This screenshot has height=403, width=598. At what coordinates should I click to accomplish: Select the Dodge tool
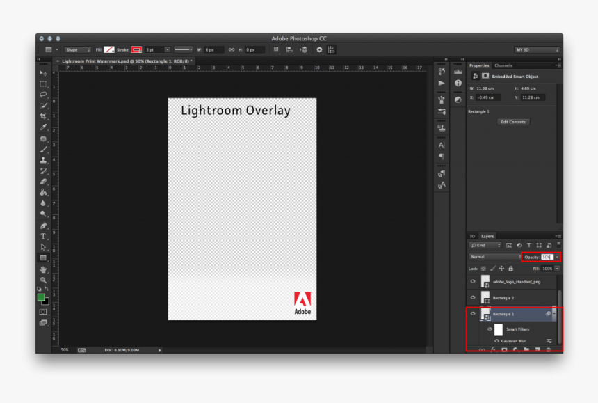coord(43,214)
